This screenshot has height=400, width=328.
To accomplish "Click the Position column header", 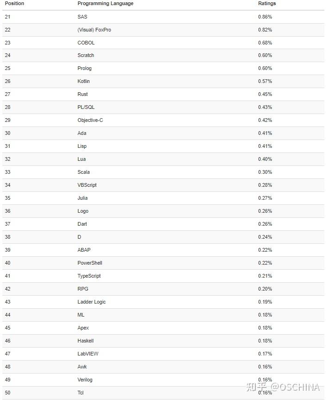I will (14, 3).
